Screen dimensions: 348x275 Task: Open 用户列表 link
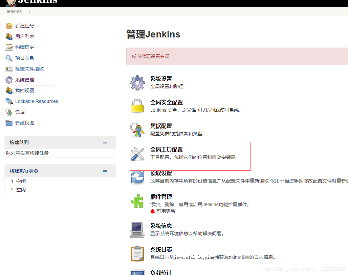[25, 36]
